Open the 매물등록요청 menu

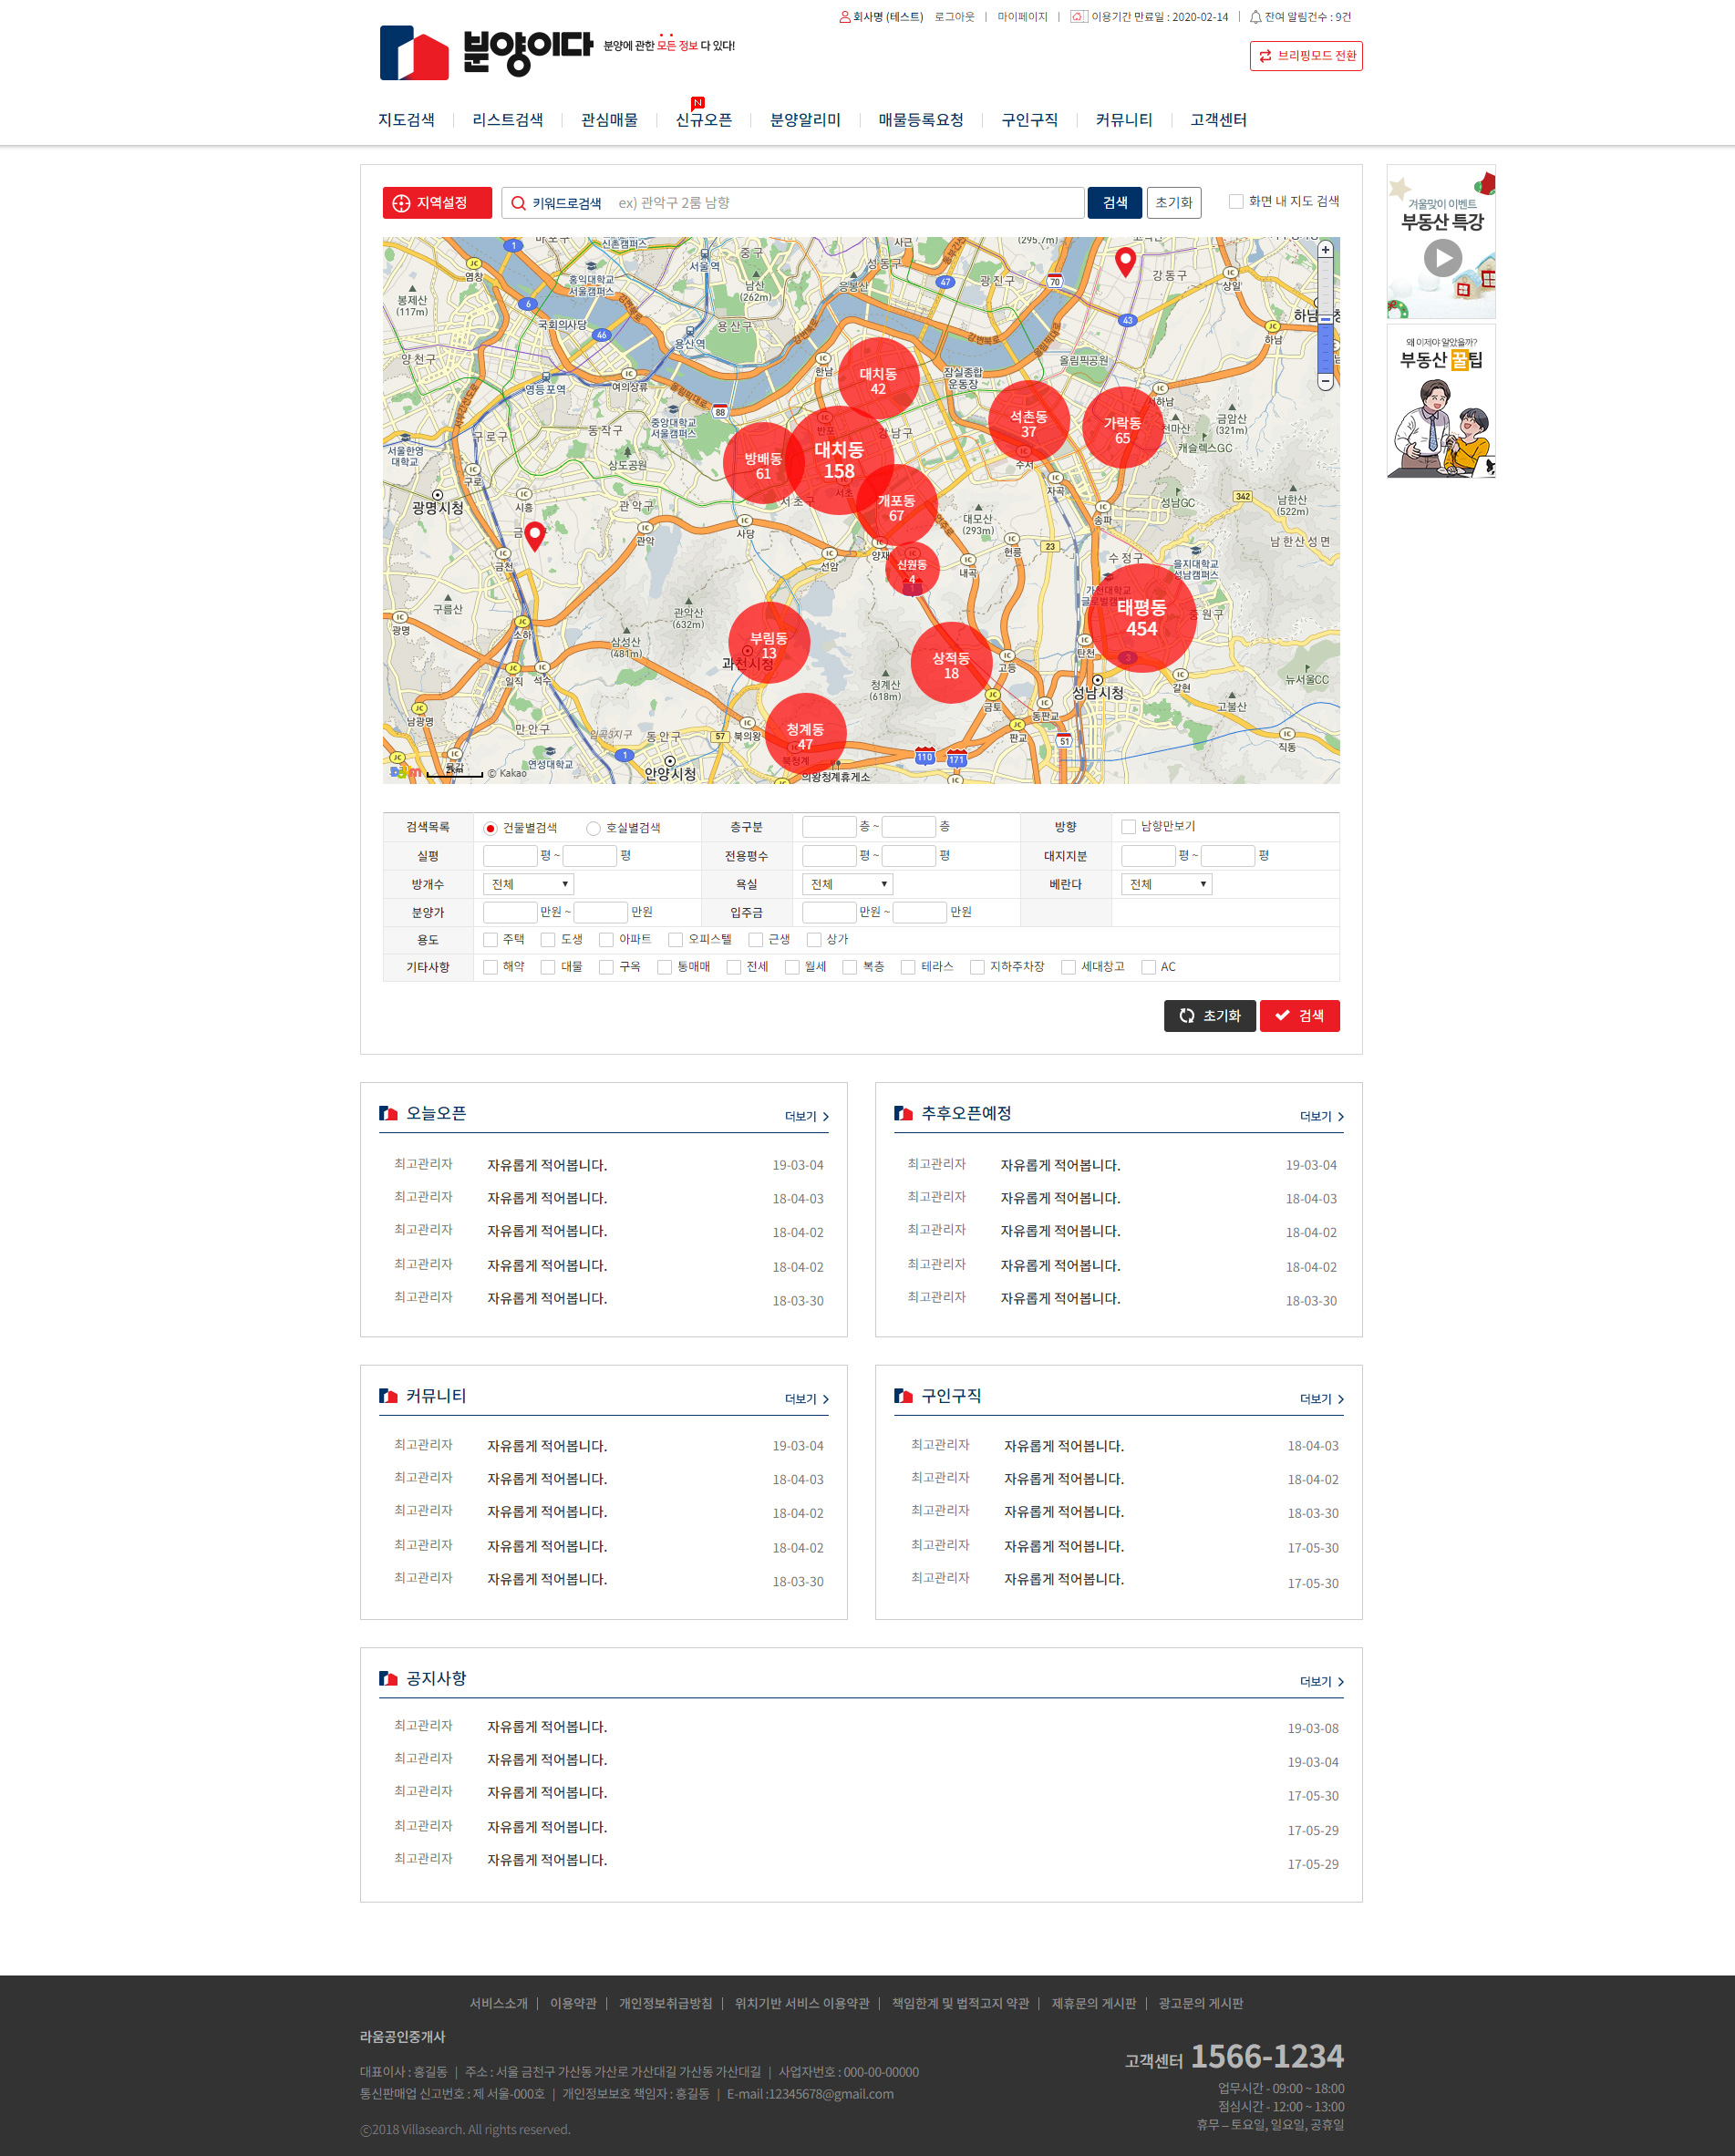click(x=921, y=120)
